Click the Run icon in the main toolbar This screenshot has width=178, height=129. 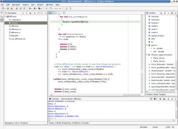click(34, 9)
